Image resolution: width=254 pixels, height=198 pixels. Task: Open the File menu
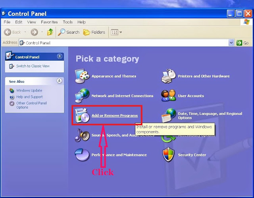pos(7,22)
